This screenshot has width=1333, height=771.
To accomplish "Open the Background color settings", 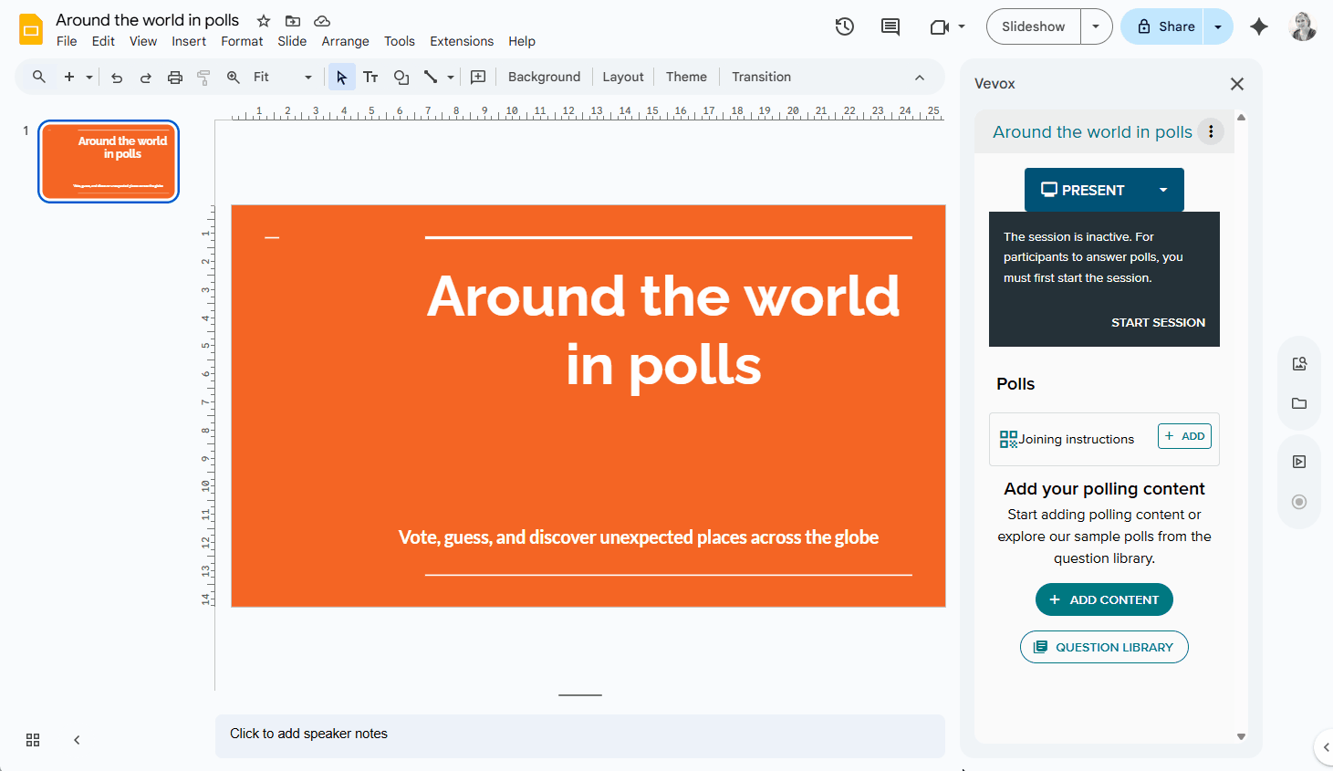I will 544,77.
